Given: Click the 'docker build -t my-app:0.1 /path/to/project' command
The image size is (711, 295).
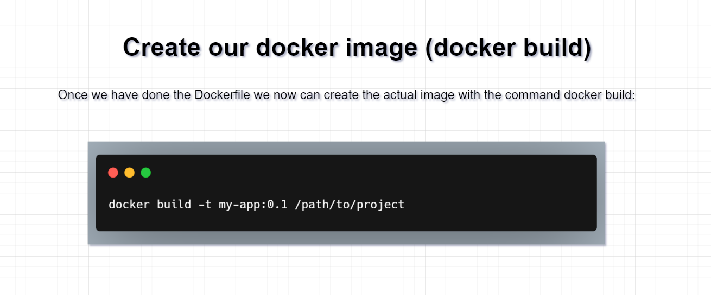Looking at the screenshot, I should tap(256, 205).
